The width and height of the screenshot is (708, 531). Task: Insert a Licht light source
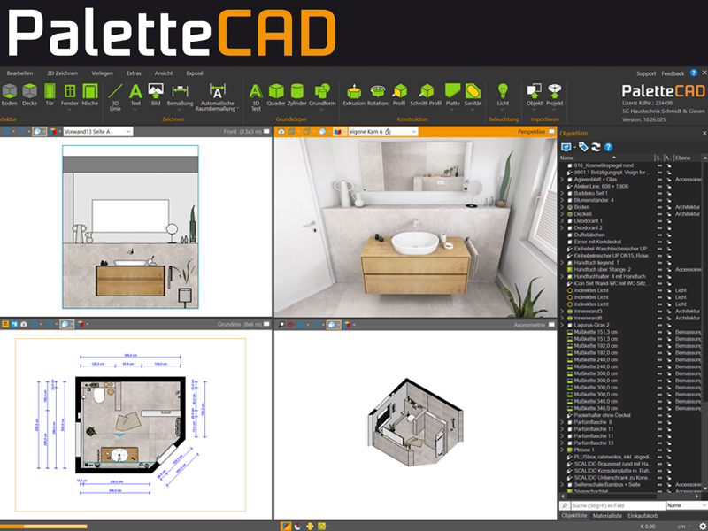tap(503, 95)
